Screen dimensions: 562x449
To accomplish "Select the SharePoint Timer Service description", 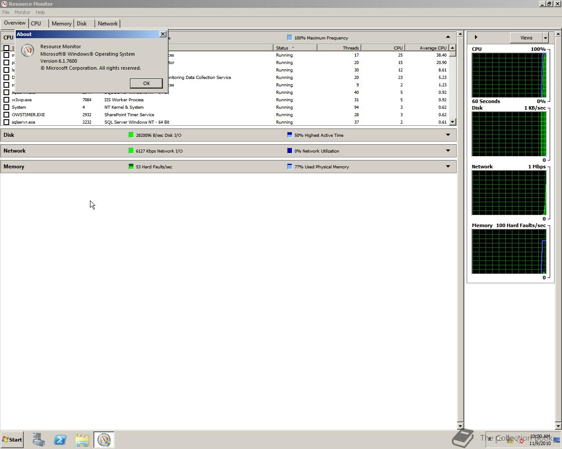I will pos(129,115).
